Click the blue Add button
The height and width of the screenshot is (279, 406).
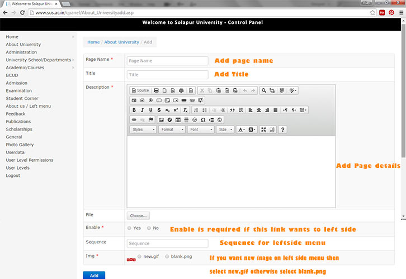pyautogui.click(x=94, y=276)
